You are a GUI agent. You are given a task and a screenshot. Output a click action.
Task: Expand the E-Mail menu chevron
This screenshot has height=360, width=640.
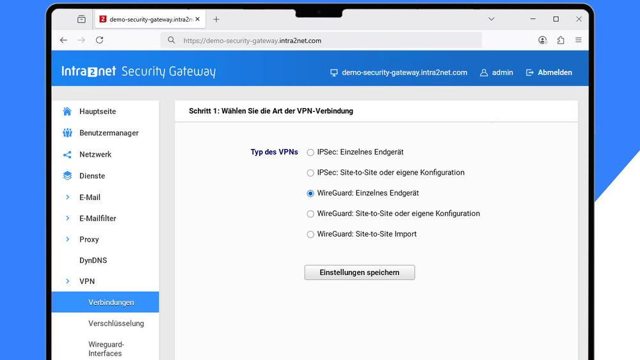[x=67, y=198]
